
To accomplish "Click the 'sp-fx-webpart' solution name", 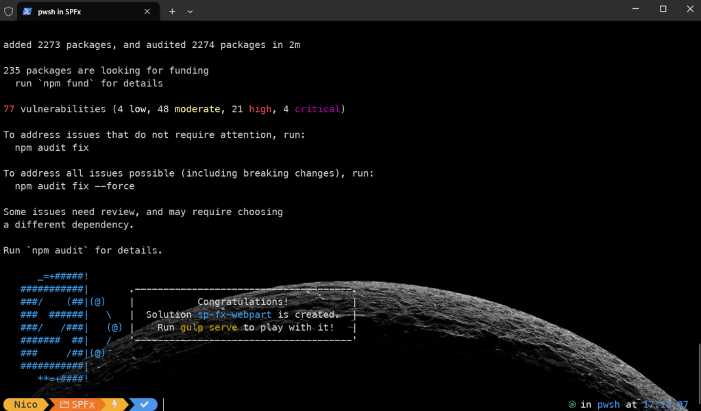I will coord(234,314).
